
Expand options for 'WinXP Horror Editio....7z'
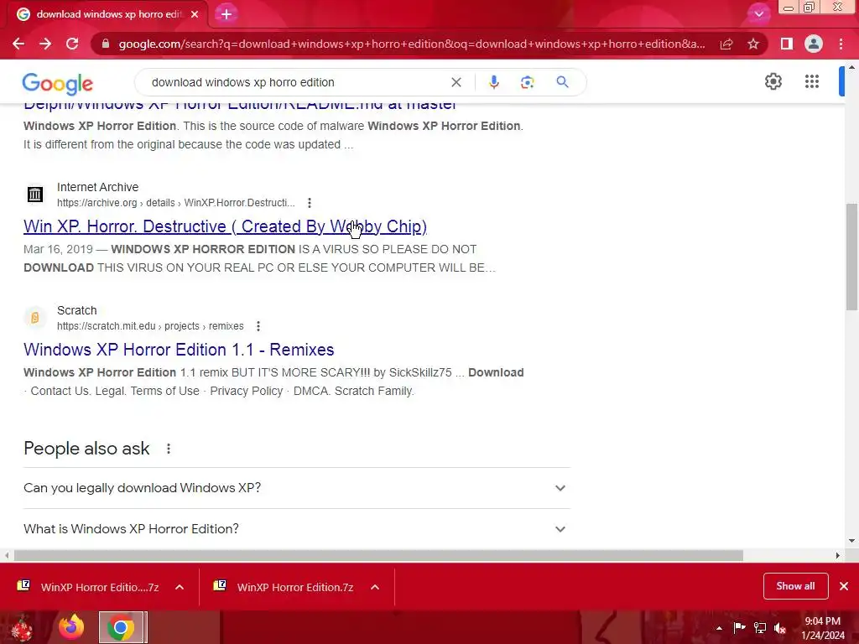click(x=180, y=587)
